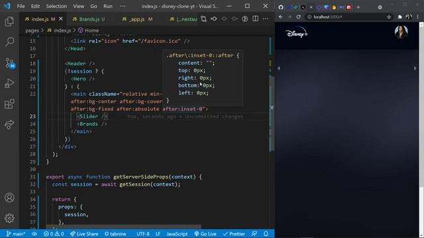The image size is (424, 238).
Task: Open more editor actions ellipsis
Action: (266, 19)
